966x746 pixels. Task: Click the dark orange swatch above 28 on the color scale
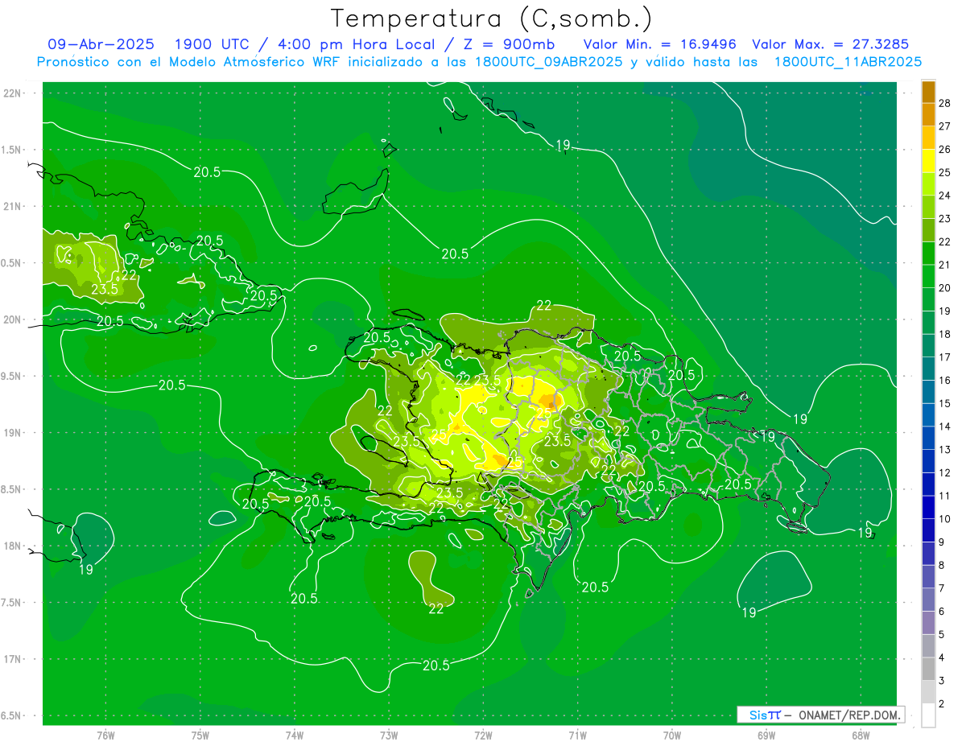pyautogui.click(x=928, y=92)
